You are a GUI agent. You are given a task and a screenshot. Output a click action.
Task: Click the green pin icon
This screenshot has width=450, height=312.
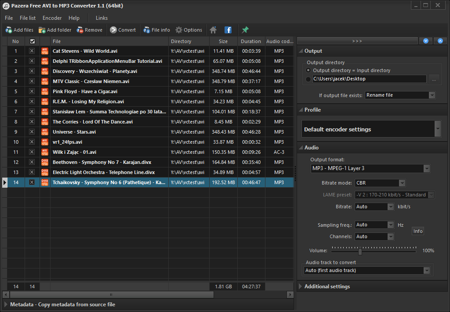(245, 29)
